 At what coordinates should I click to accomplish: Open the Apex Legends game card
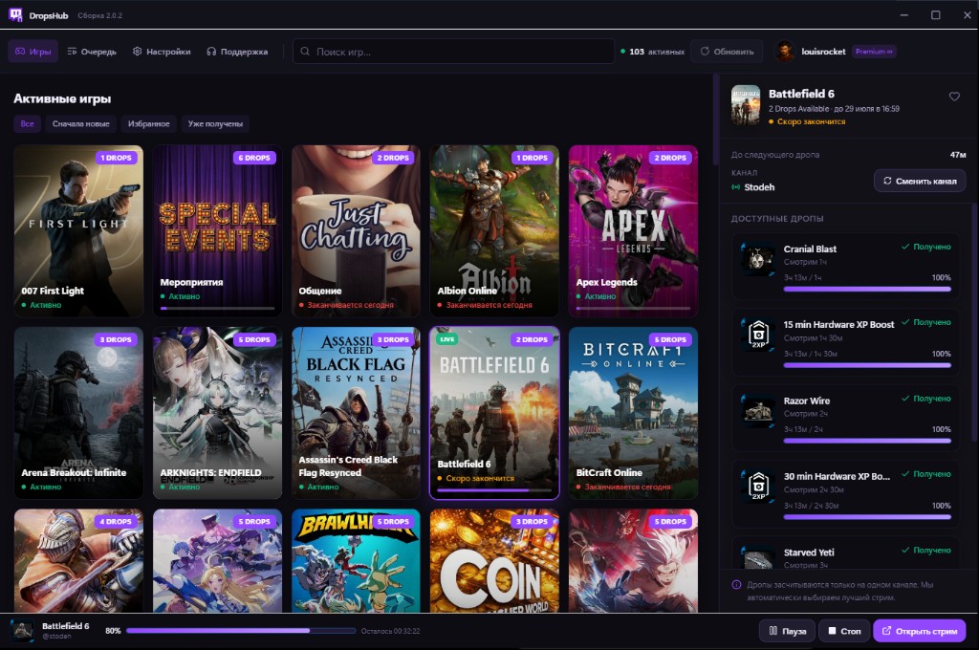click(633, 231)
